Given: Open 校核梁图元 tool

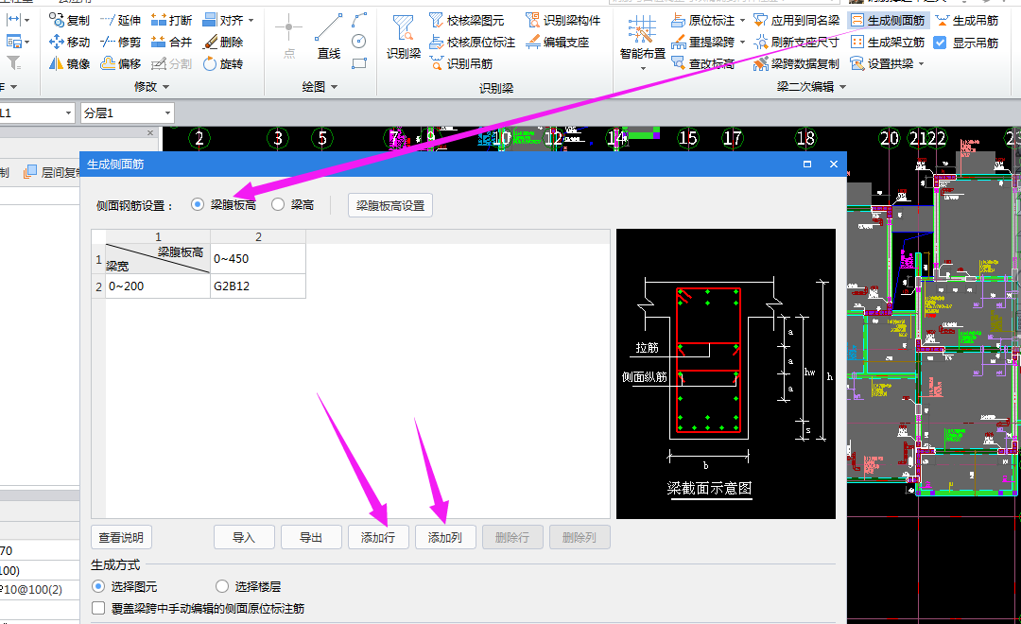Looking at the screenshot, I should (x=466, y=20).
